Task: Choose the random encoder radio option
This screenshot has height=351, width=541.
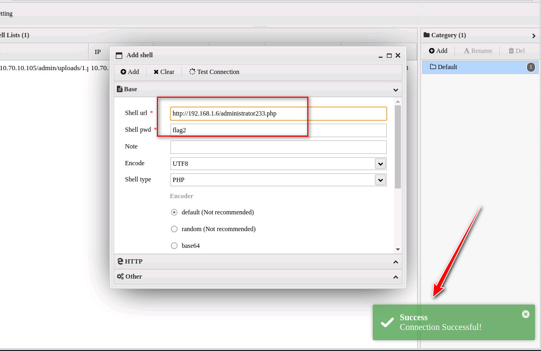Action: pos(174,229)
